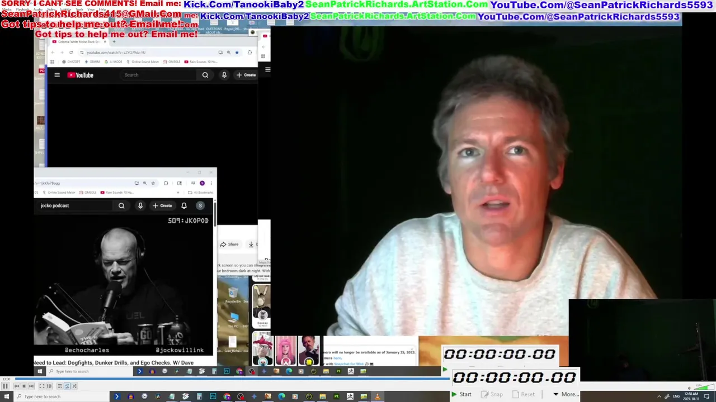
Task: Click search magnifier beside empty Search field
Action: tap(205, 75)
